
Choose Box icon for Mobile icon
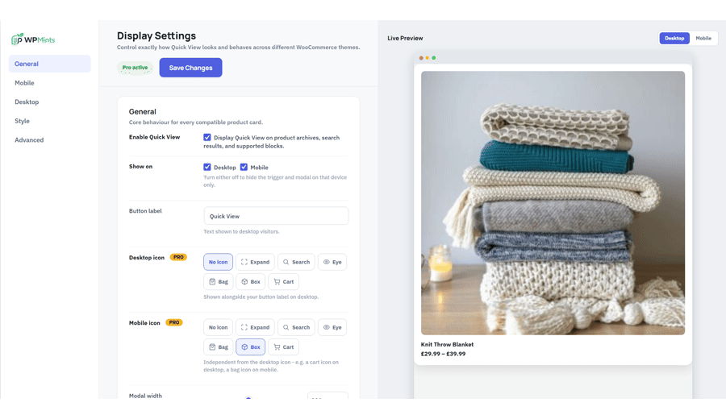click(x=251, y=346)
